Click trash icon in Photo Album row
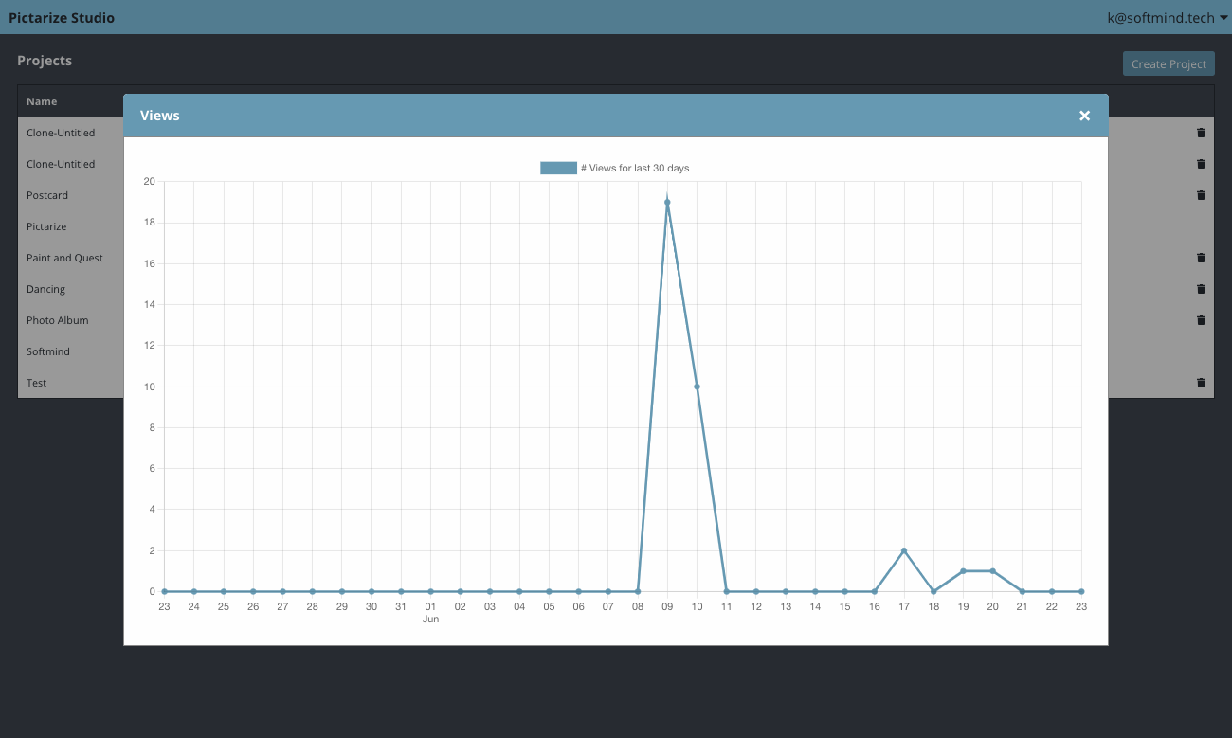The width and height of the screenshot is (1232, 738). pos(1201,320)
